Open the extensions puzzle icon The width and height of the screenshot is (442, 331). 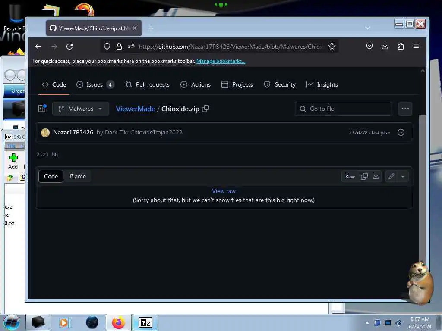tap(401, 46)
